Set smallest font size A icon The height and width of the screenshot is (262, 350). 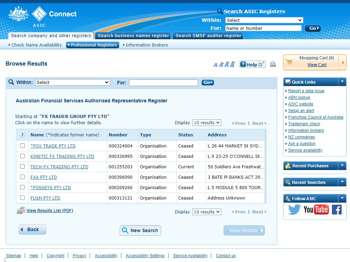point(215,65)
